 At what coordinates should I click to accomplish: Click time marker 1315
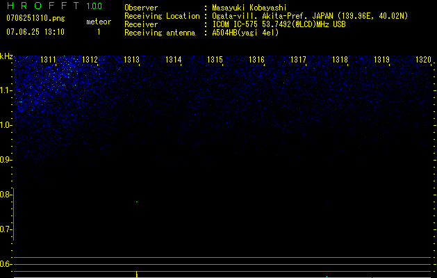pos(215,60)
